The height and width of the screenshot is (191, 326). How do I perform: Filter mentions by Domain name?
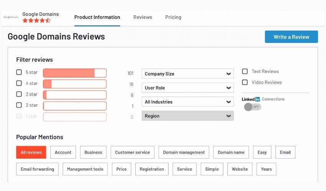coord(231,152)
